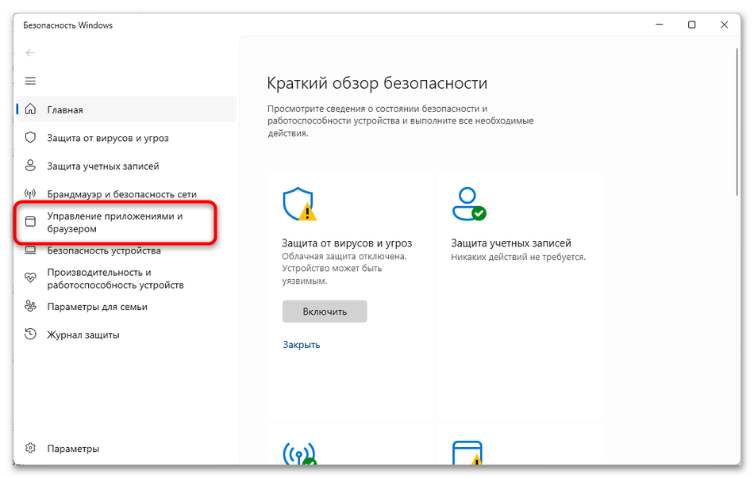
Task: Minimize the Безопасность Windows window
Action: (660, 25)
